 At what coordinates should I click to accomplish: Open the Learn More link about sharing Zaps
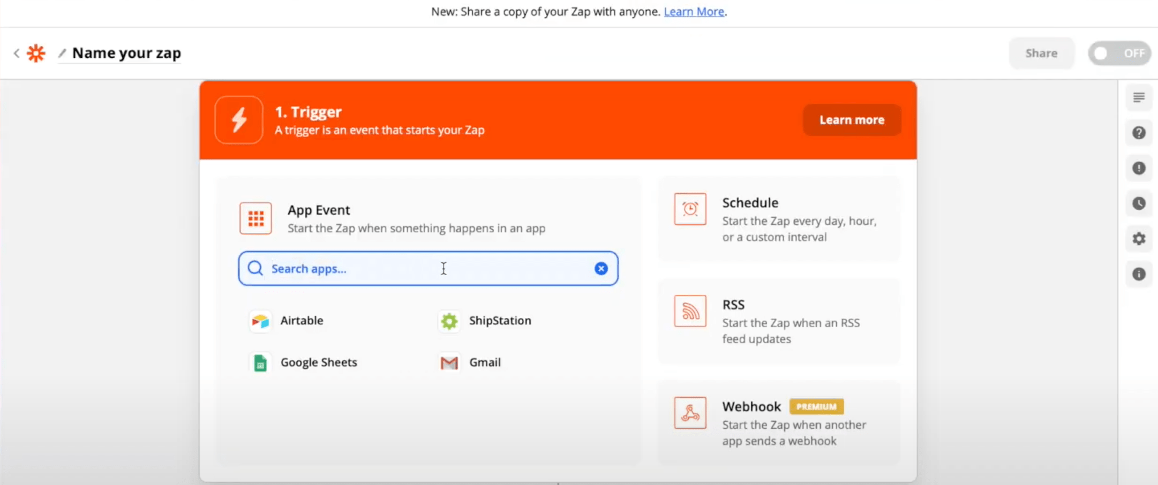pyautogui.click(x=694, y=11)
